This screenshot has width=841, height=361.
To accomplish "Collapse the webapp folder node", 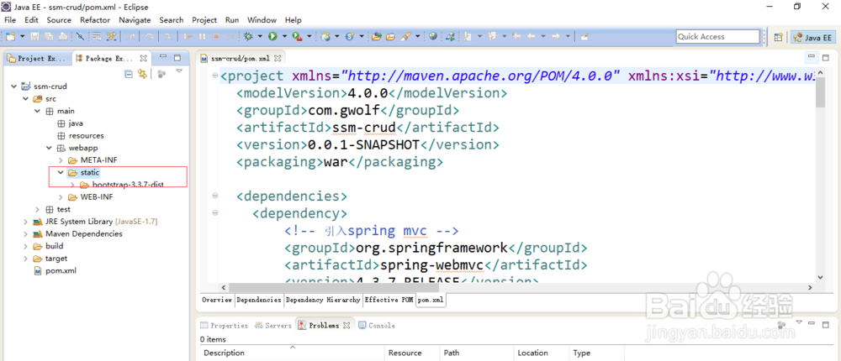I will tap(49, 148).
